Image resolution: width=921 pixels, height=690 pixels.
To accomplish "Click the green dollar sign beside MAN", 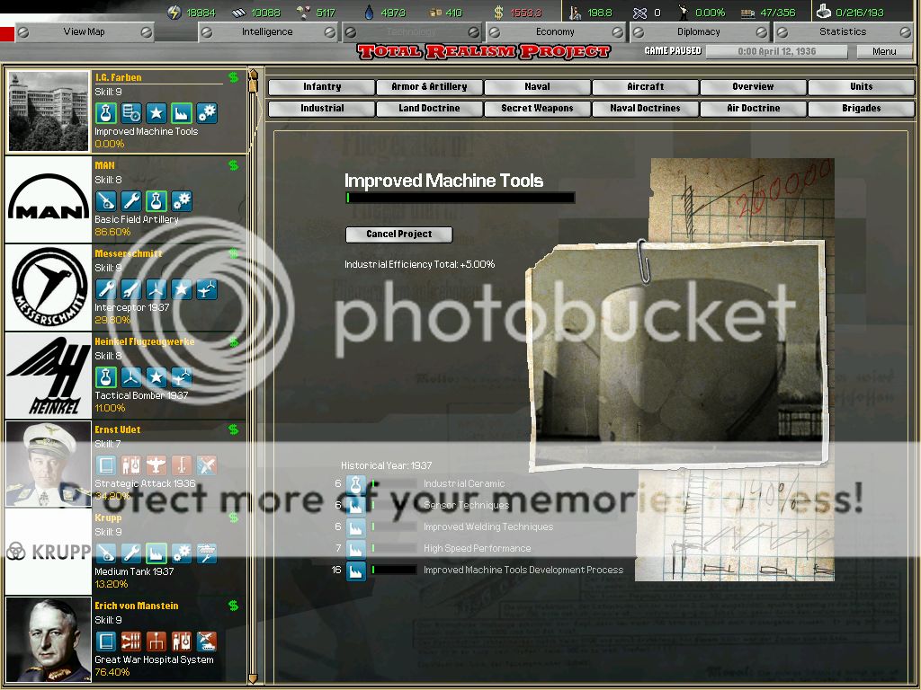I will [x=234, y=165].
